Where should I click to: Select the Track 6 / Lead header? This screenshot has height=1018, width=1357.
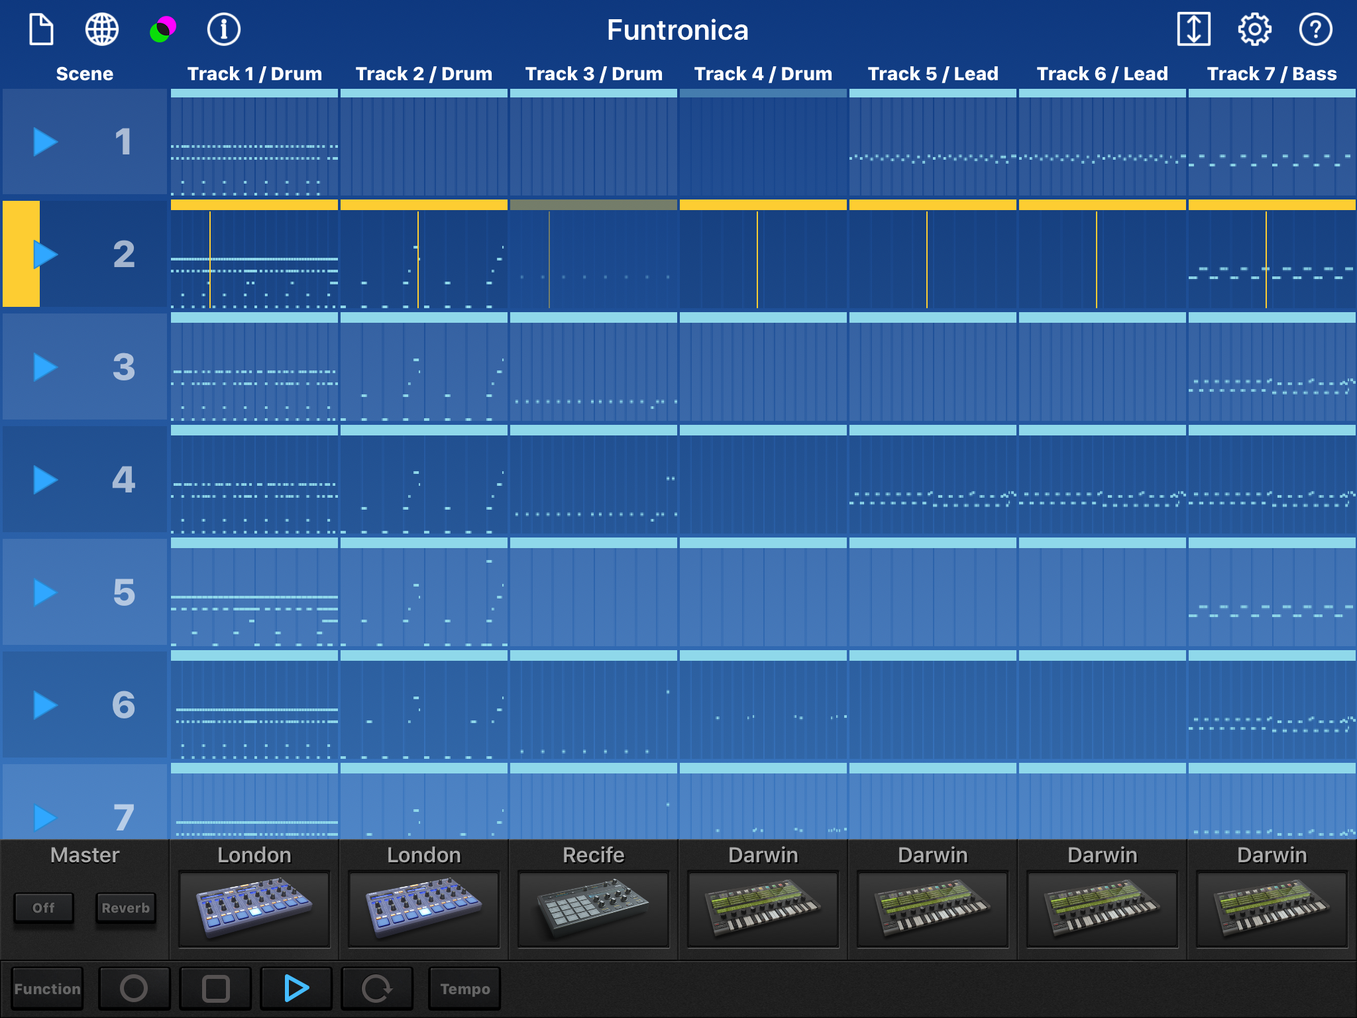1103,74
